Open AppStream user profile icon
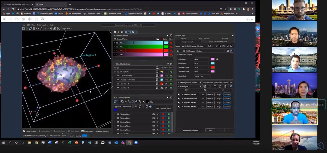 [249, 19]
